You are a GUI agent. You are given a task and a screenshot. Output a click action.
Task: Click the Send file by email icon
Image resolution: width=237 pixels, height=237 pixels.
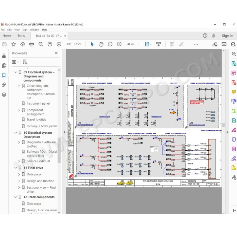pyautogui.click(x=224, y=44)
